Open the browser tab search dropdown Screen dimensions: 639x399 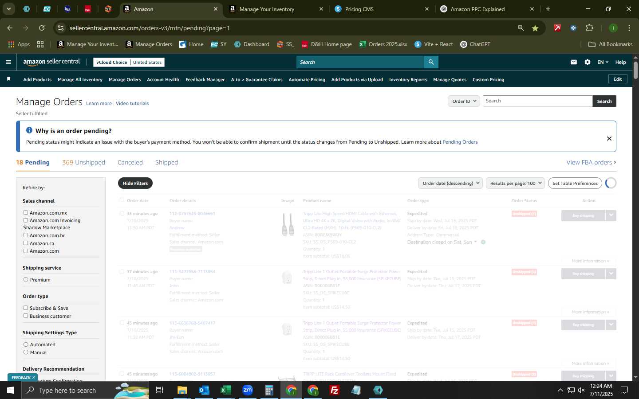8,9
